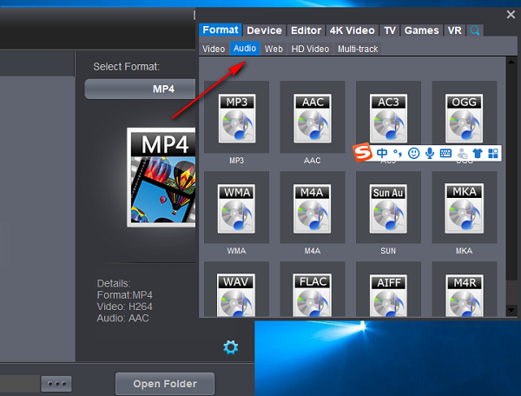Open soft keyboard in IME toolbar
This screenshot has width=521, height=396.
point(445,153)
